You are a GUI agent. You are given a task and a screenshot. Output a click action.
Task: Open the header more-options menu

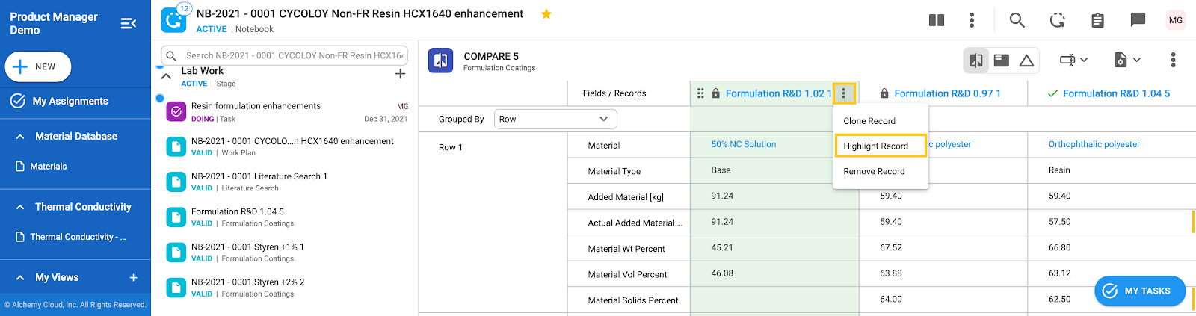click(x=972, y=20)
